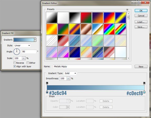Click the gradient Name field
The height and width of the screenshot is (118, 151).
[x=92, y=66]
